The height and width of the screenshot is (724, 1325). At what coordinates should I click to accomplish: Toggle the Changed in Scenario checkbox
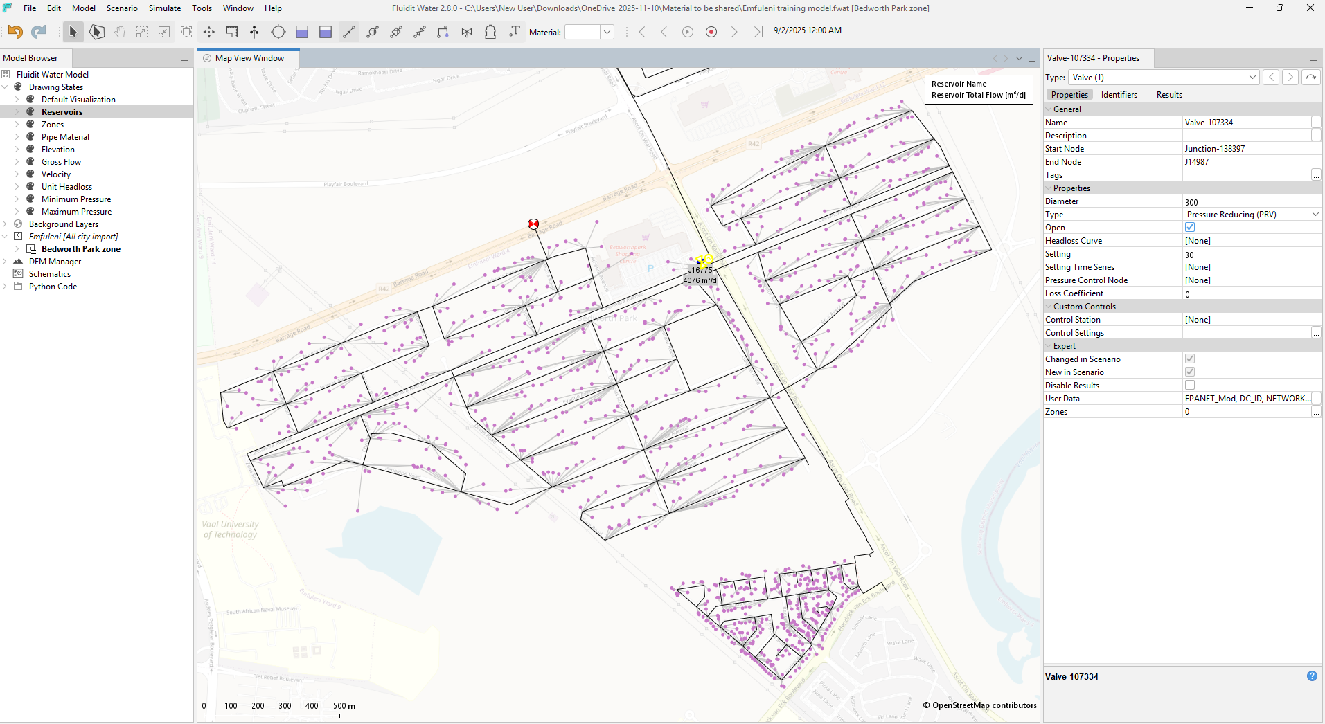pos(1190,359)
